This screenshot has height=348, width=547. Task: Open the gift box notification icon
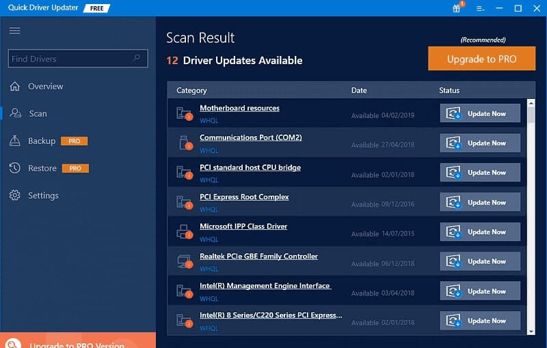pyautogui.click(x=456, y=8)
